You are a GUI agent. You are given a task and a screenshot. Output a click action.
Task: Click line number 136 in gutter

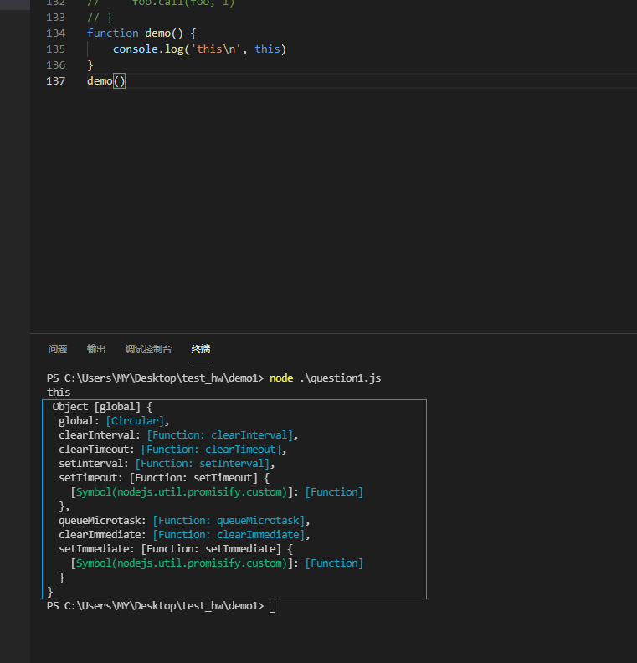(x=56, y=65)
